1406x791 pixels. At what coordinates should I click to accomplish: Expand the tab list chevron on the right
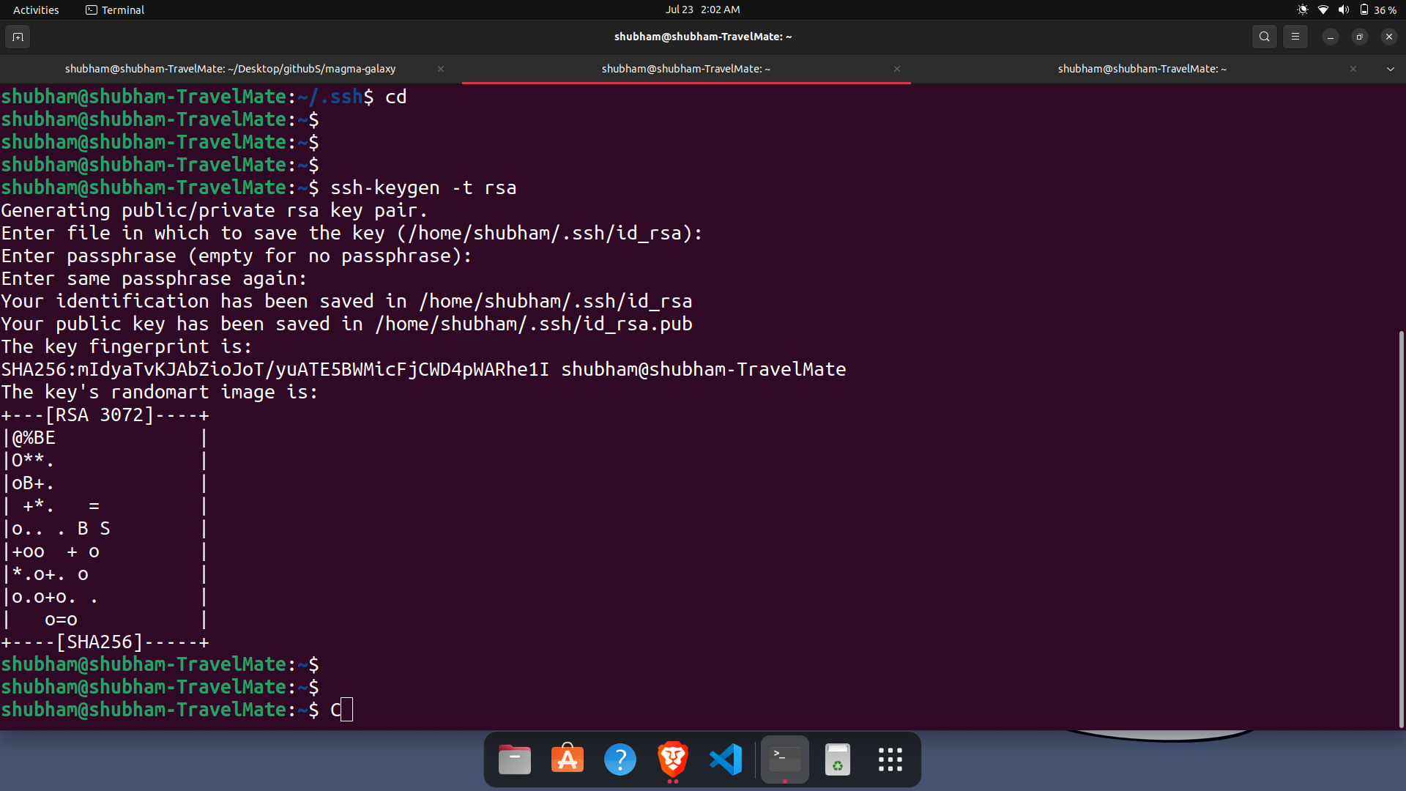click(x=1389, y=68)
